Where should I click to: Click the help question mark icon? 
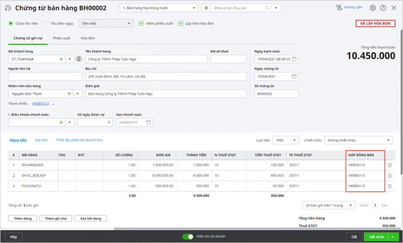click(x=383, y=8)
